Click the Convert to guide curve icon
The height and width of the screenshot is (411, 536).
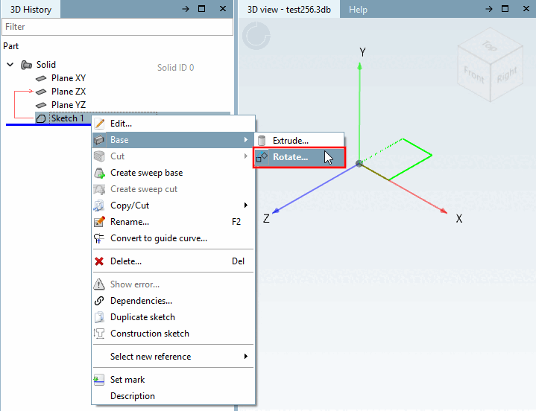[x=99, y=238]
